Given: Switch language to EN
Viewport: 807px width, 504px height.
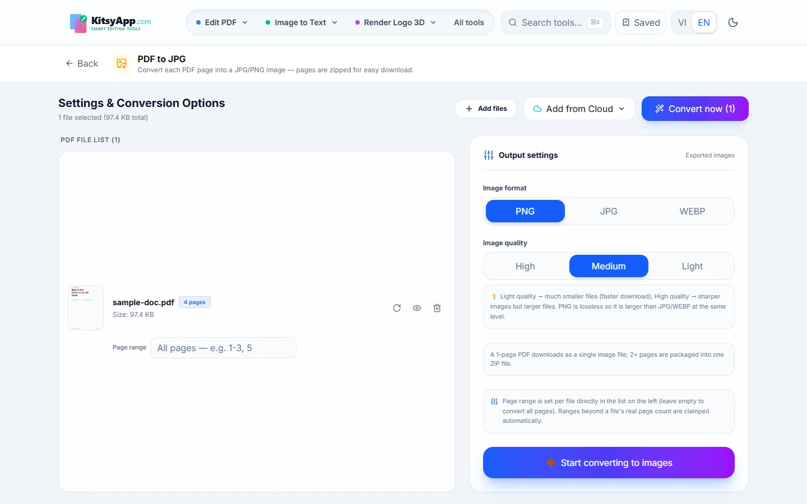Looking at the screenshot, I should pos(704,22).
